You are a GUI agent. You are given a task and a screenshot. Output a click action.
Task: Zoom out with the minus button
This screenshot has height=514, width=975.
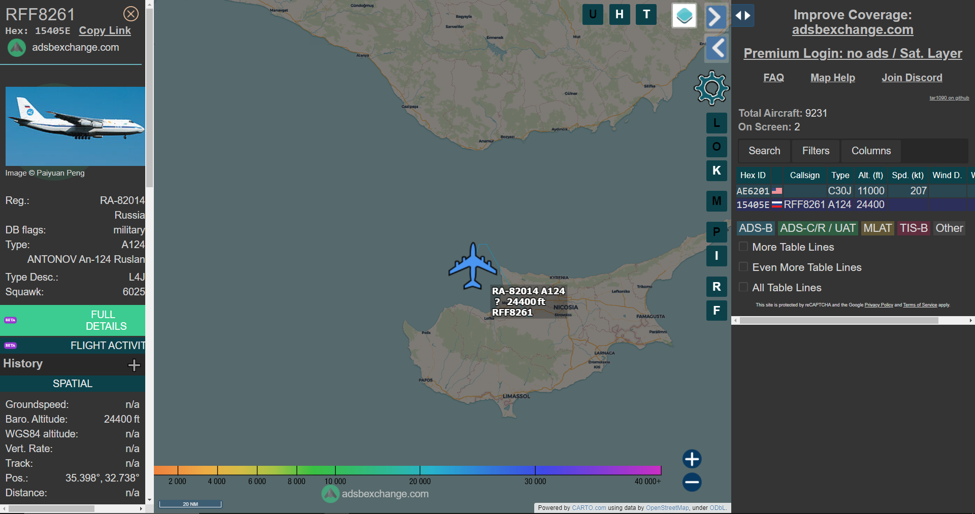[x=692, y=482]
